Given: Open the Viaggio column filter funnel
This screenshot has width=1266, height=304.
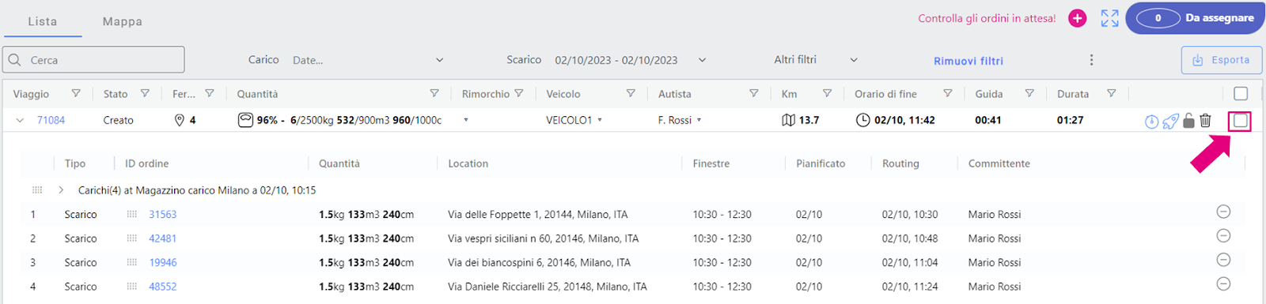Looking at the screenshot, I should pyautogui.click(x=76, y=93).
